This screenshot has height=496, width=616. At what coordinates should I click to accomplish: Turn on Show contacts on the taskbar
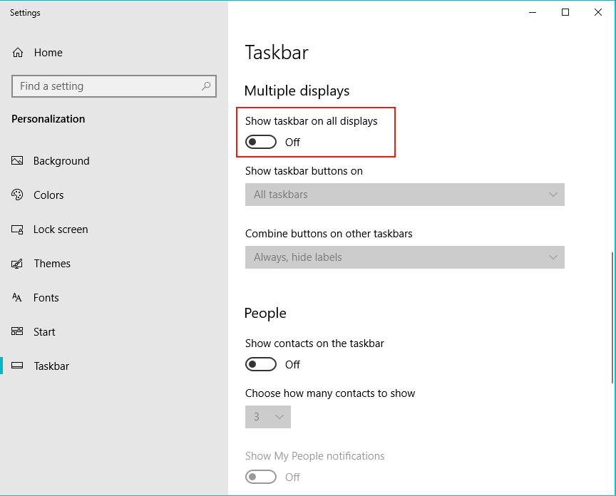(x=260, y=364)
